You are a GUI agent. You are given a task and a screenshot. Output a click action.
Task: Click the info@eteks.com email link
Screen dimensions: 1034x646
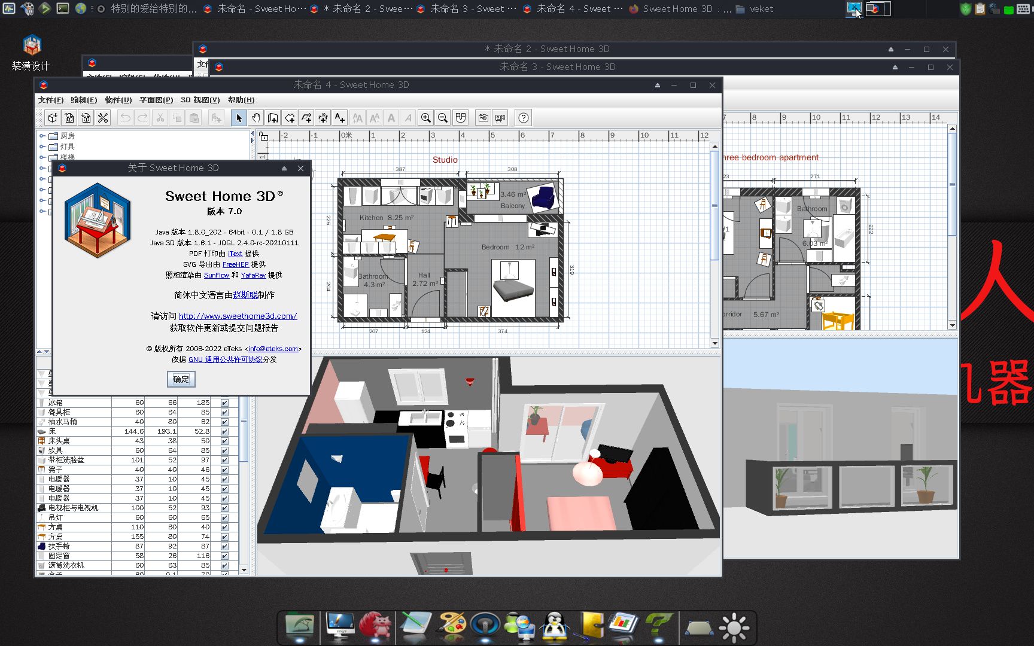coord(273,349)
